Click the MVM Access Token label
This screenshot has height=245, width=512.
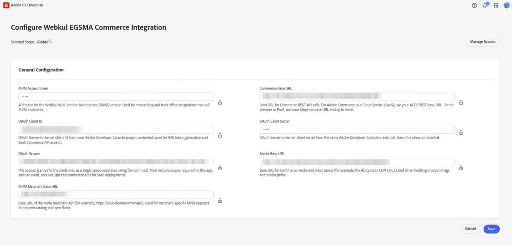click(33, 89)
